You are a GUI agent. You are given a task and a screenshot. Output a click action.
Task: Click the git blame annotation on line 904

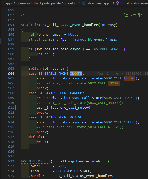point(122,74)
